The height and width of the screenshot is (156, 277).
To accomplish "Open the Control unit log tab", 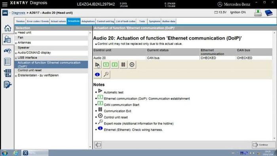I will [105, 21].
